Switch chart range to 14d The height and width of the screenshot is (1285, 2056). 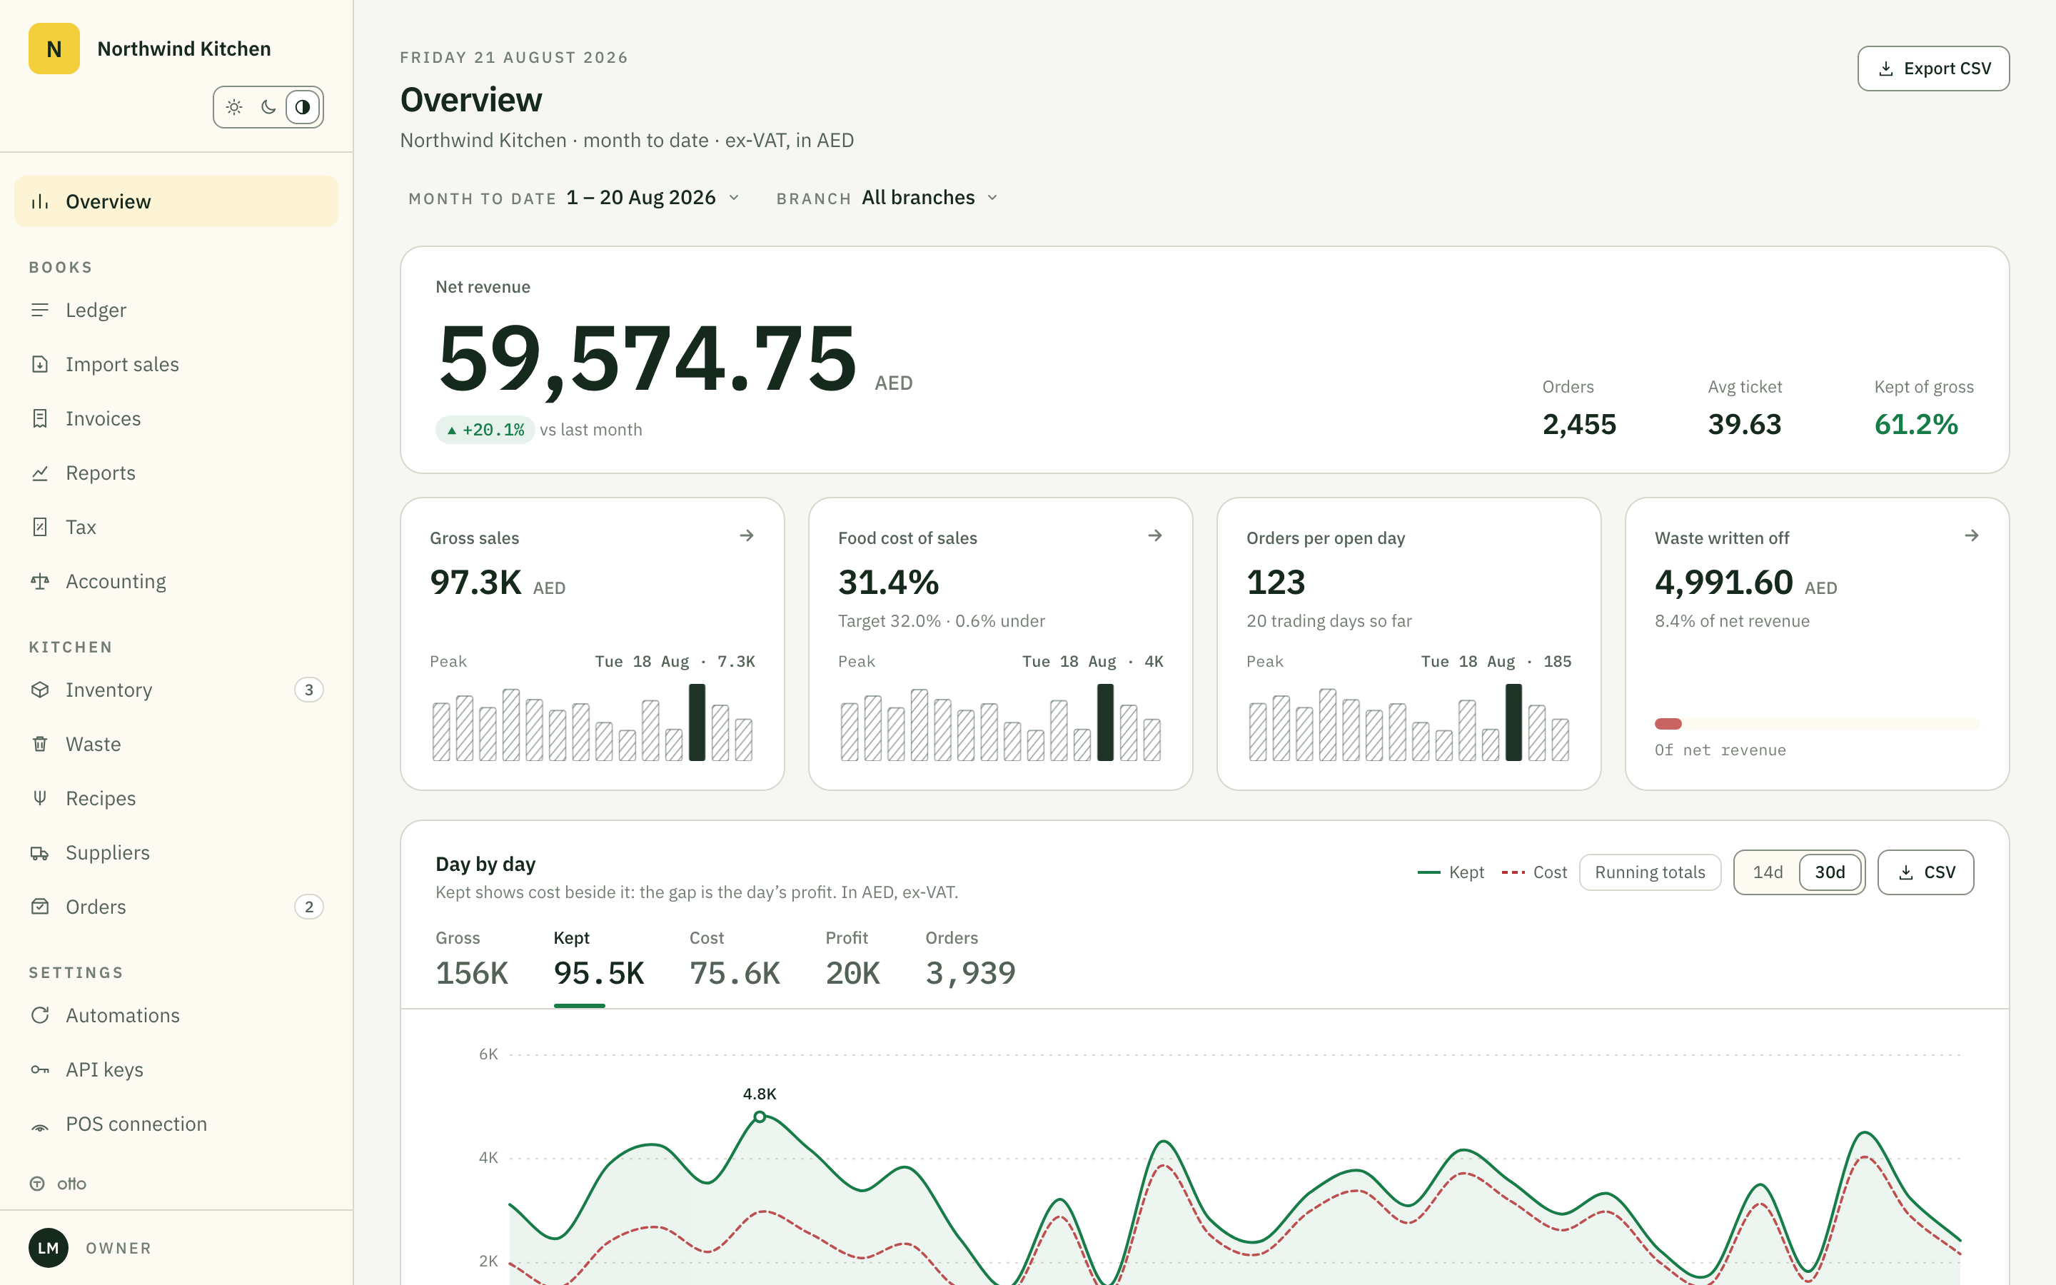coord(1768,873)
